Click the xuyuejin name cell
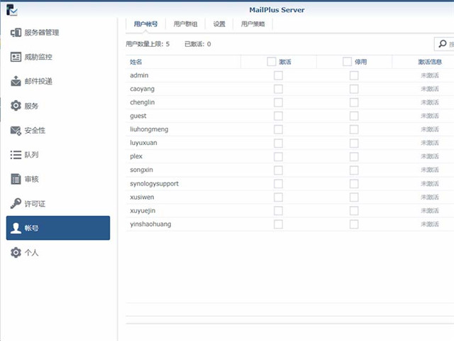This screenshot has height=341, width=454. pyautogui.click(x=143, y=210)
